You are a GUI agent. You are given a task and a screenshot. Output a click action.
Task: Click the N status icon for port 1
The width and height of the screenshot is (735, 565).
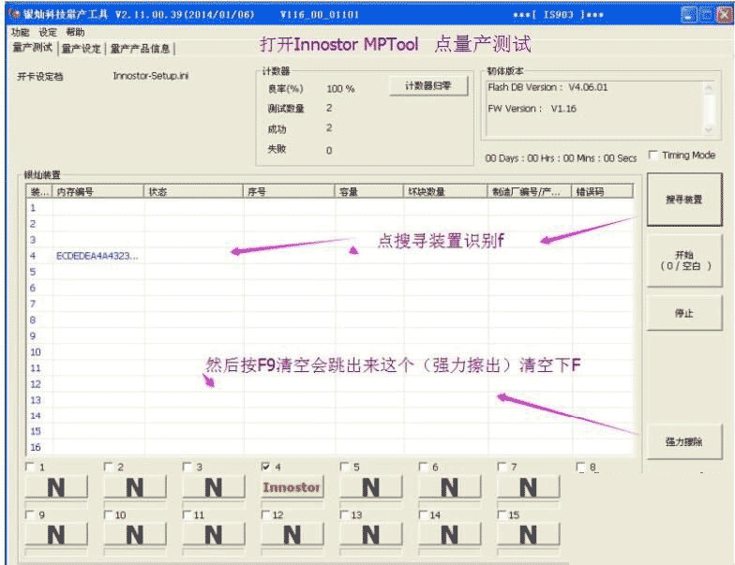point(56,487)
